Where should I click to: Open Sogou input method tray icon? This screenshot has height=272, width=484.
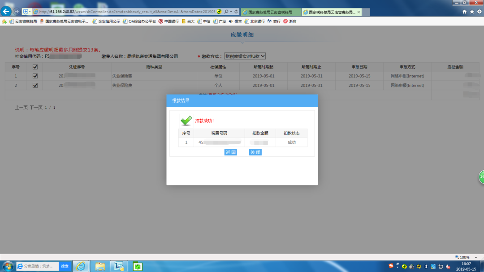click(x=391, y=266)
